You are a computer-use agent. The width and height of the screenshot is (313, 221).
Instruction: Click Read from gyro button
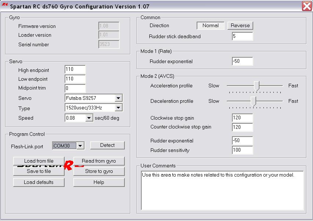pos(99,161)
